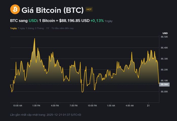Viewport: 177px width, 121px height.
Task: Click the 88.50K price axis label
Action: point(164,37)
